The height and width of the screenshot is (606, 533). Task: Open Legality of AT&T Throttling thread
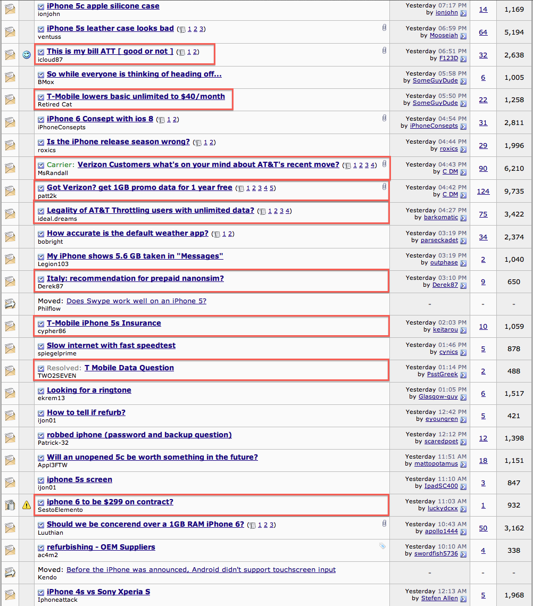(x=151, y=210)
